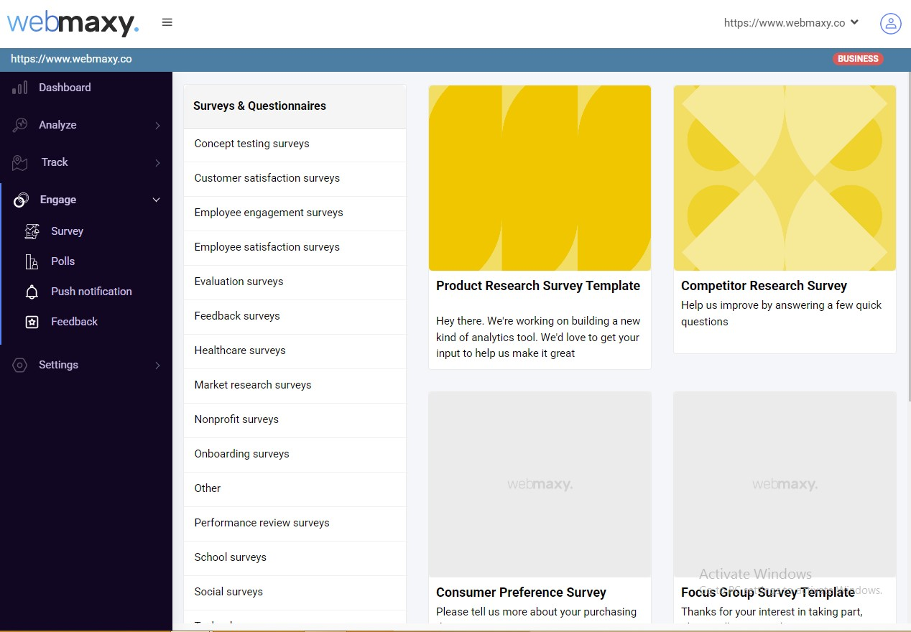This screenshot has height=632, width=911.
Task: Click the hamburger menu icon
Action: [167, 22]
